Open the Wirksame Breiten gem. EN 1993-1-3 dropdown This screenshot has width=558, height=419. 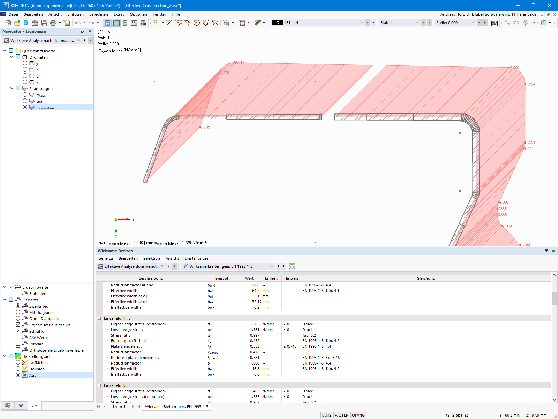point(272,266)
